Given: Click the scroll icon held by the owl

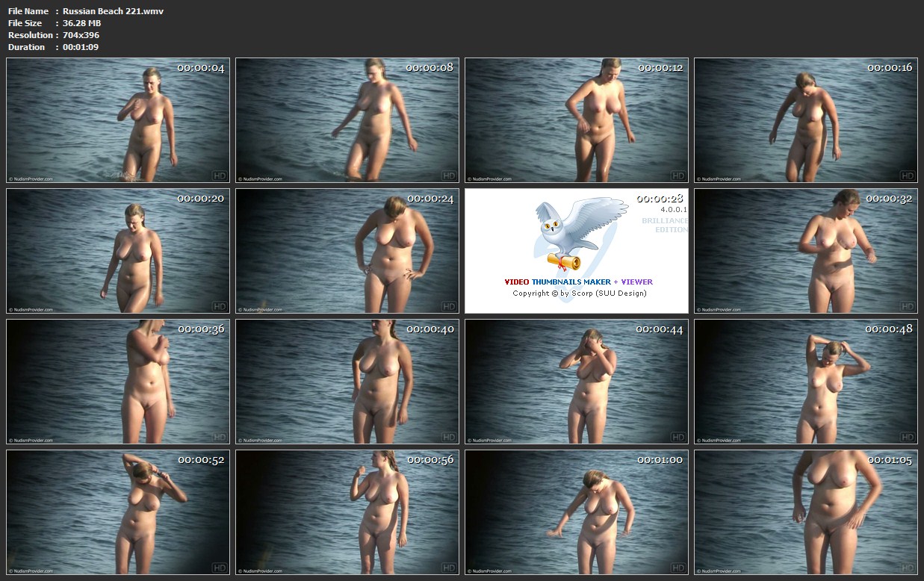Looking at the screenshot, I should pos(563,261).
